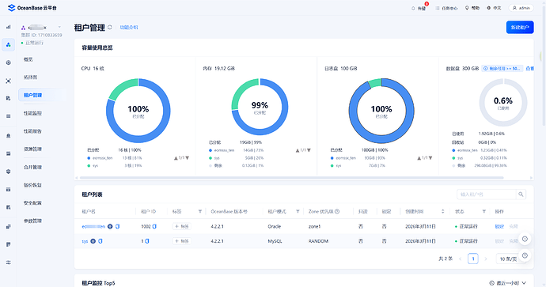546x287 pixels.
Task: Click the 剩余可用 info tag beside 数据盘
Action: coord(502,69)
